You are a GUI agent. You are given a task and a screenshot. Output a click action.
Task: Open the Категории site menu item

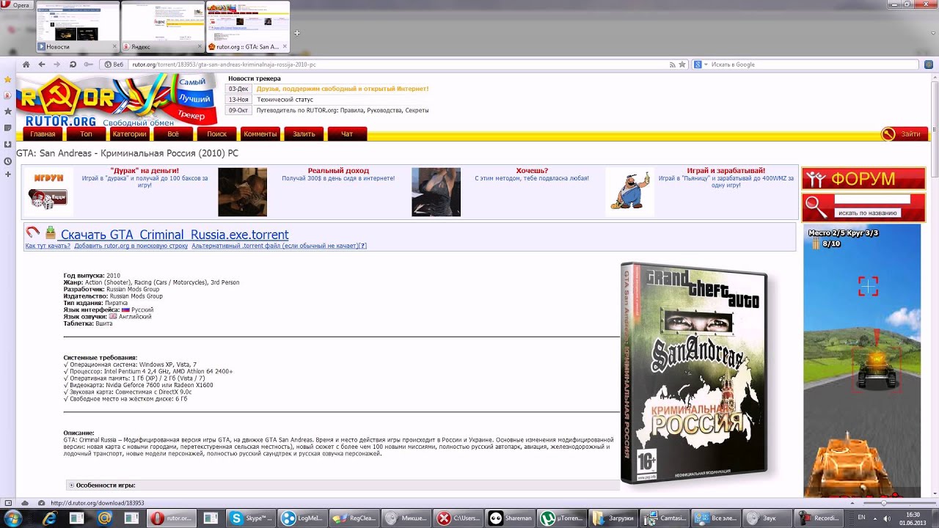pyautogui.click(x=129, y=134)
